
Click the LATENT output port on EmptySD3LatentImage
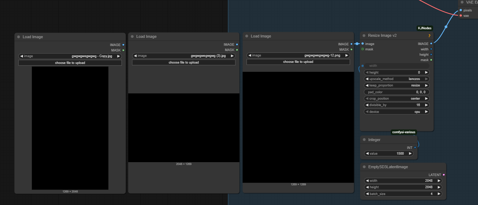tap(444, 175)
